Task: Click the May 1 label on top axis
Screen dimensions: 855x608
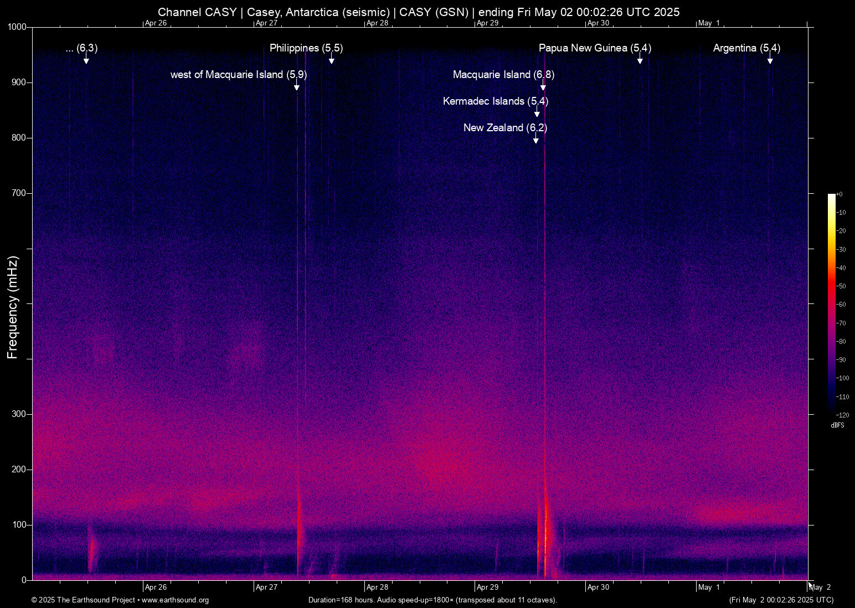Action: 709,23
